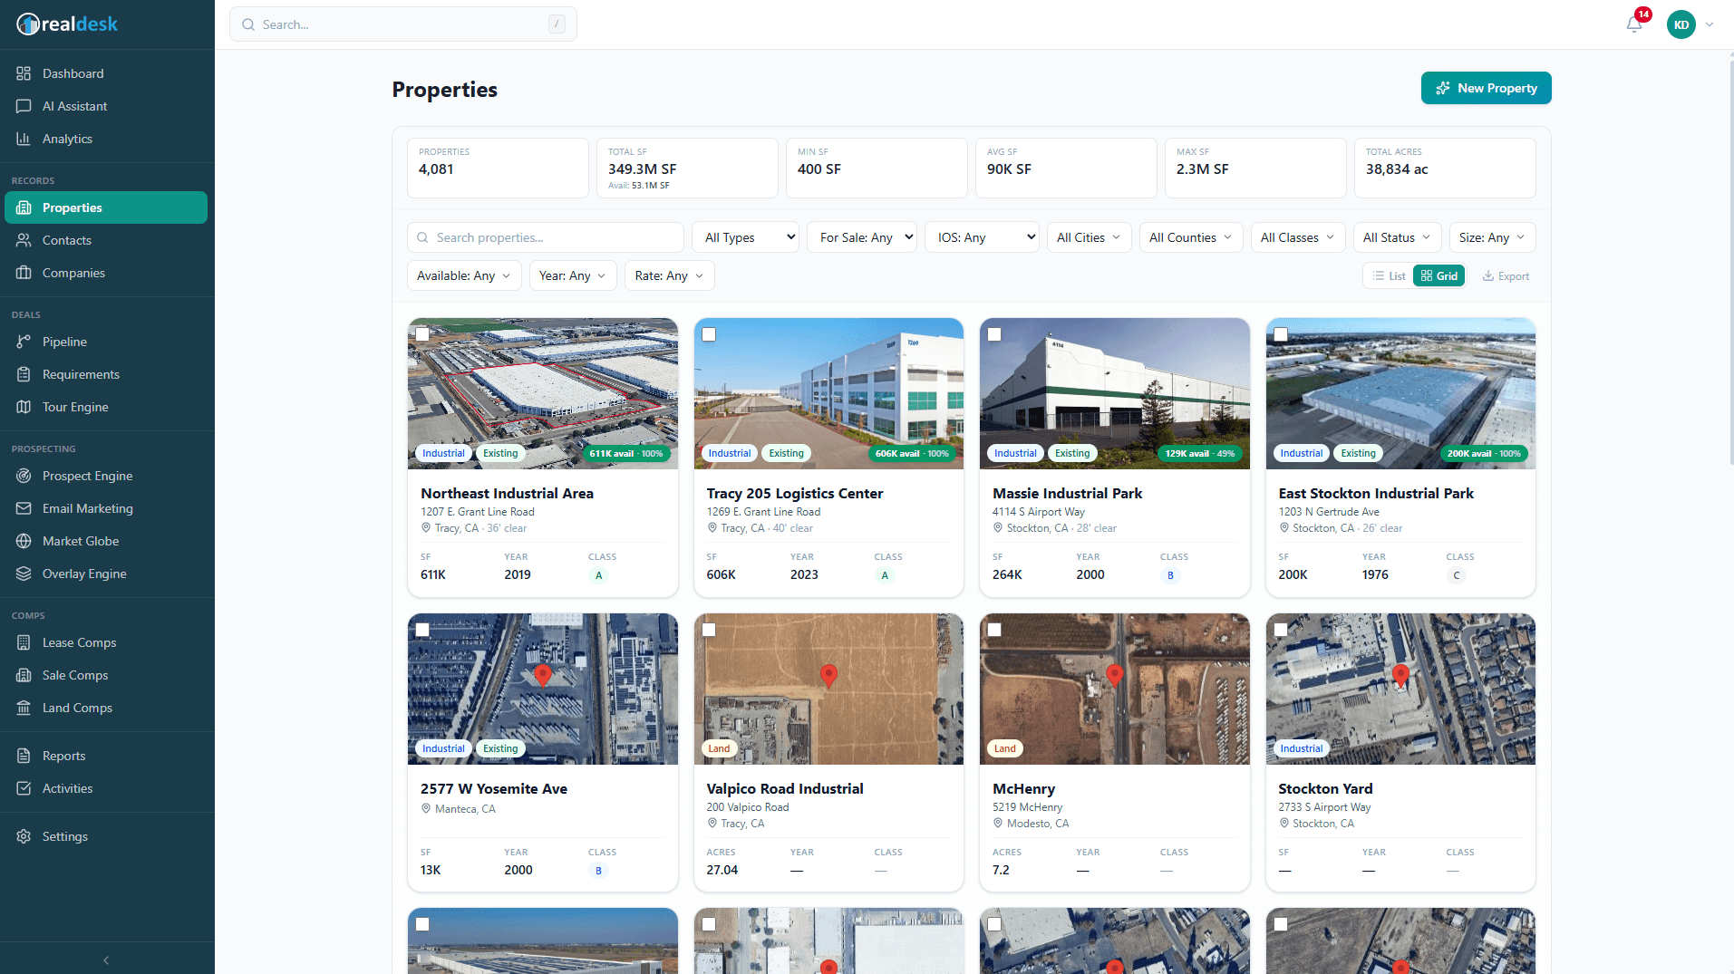Switch to List view

(1389, 276)
